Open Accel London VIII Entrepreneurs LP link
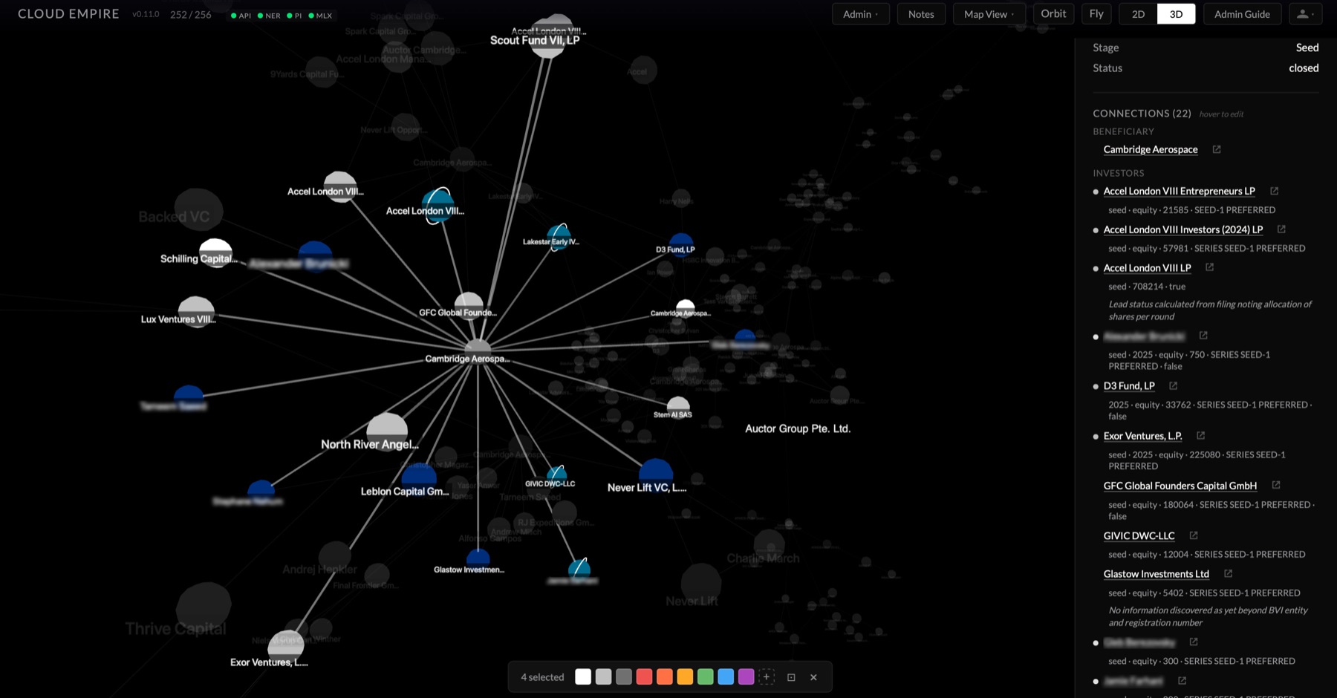Viewport: 1337px width, 698px height. 1179,191
